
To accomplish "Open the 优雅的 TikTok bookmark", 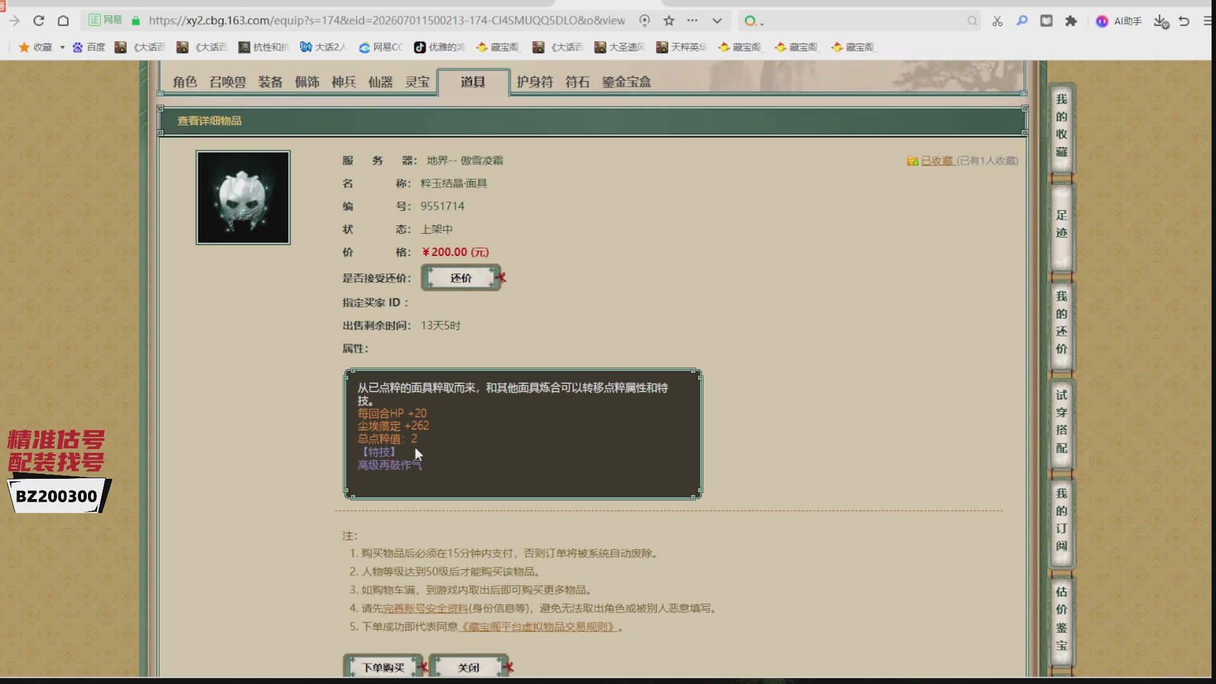I will point(440,47).
